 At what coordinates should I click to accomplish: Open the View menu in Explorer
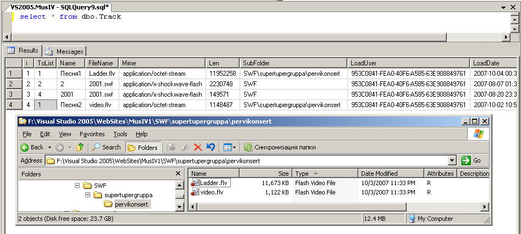[65, 134]
